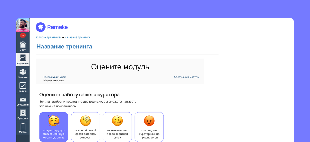Select the angry face reaction card

[x=149, y=127]
